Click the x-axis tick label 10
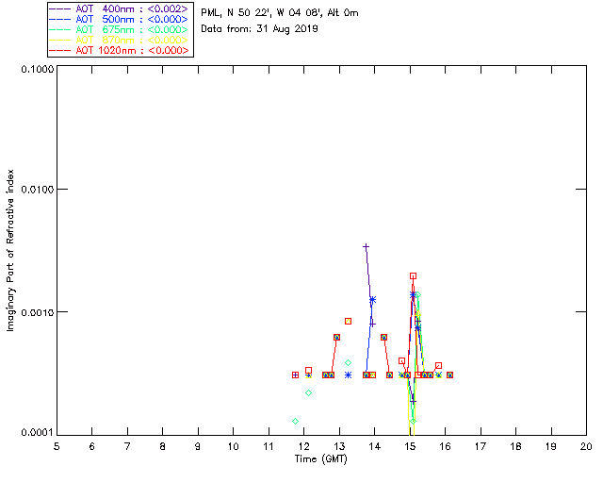The width and height of the screenshot is (603, 483). tap(233, 446)
